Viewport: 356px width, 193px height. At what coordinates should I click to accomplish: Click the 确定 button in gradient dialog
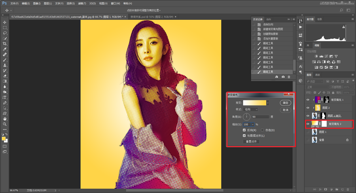[x=285, y=103]
